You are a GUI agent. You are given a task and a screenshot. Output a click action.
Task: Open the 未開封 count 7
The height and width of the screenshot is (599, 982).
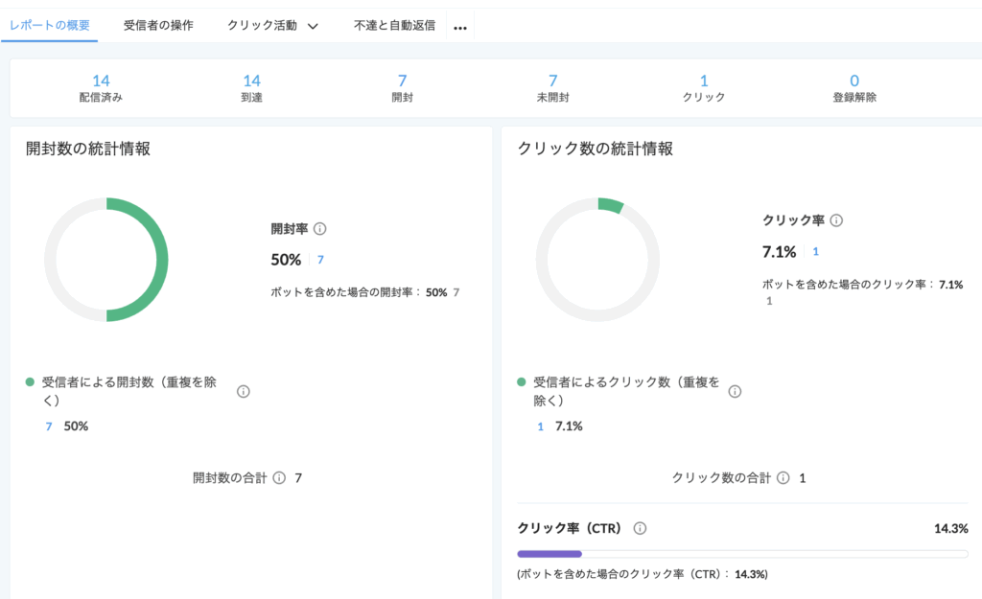[553, 81]
